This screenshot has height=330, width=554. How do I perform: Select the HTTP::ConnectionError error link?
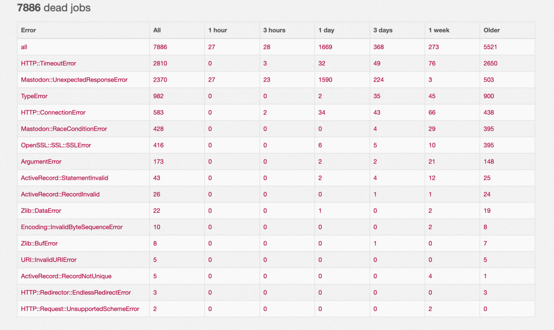click(x=53, y=112)
